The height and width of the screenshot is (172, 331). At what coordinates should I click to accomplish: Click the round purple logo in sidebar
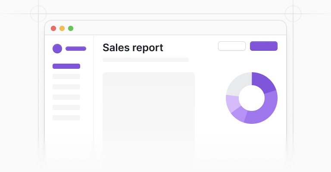click(57, 49)
